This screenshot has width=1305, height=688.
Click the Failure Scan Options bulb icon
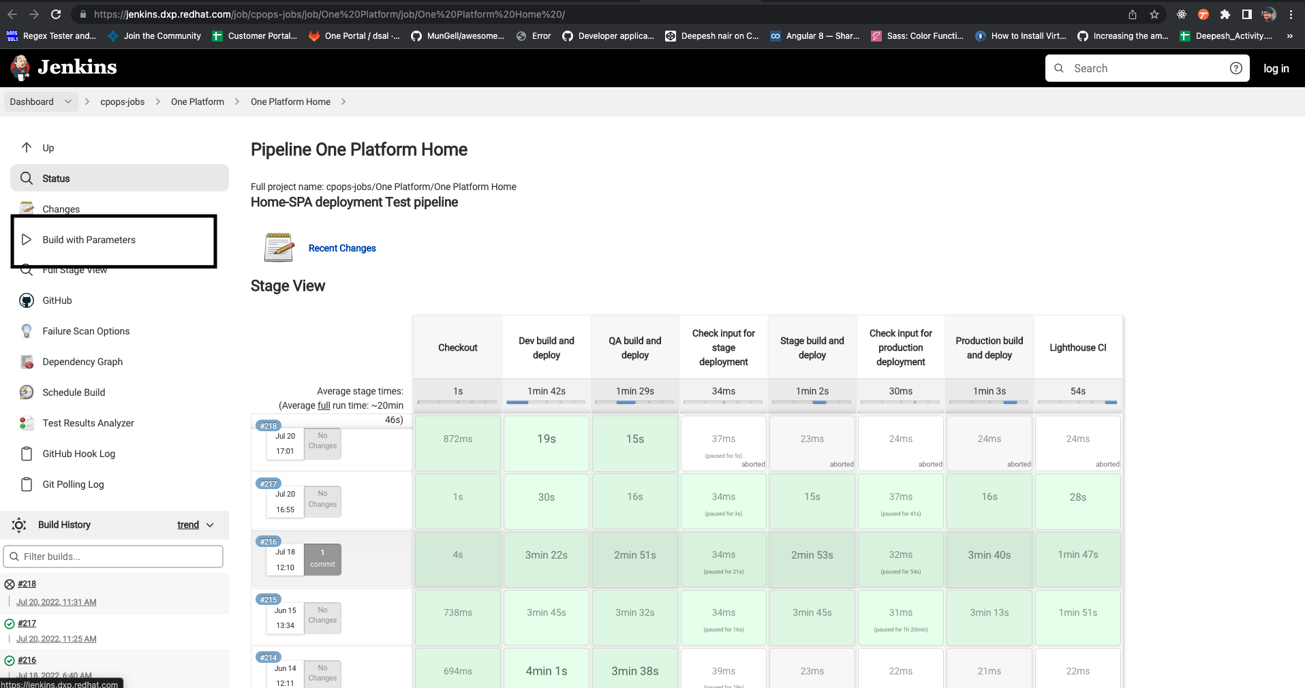click(x=27, y=331)
